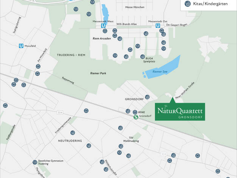Click the kita icon above NEUTRUDERING label
237x178 pixels.
coord(73,133)
